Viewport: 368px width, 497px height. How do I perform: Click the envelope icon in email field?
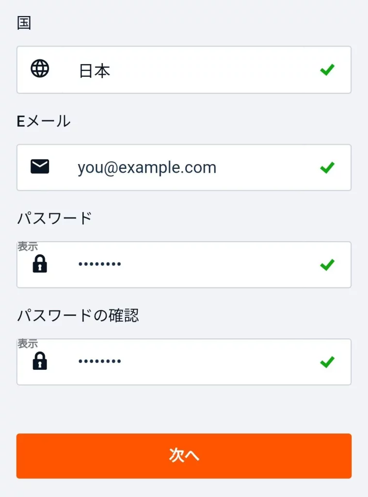[40, 167]
